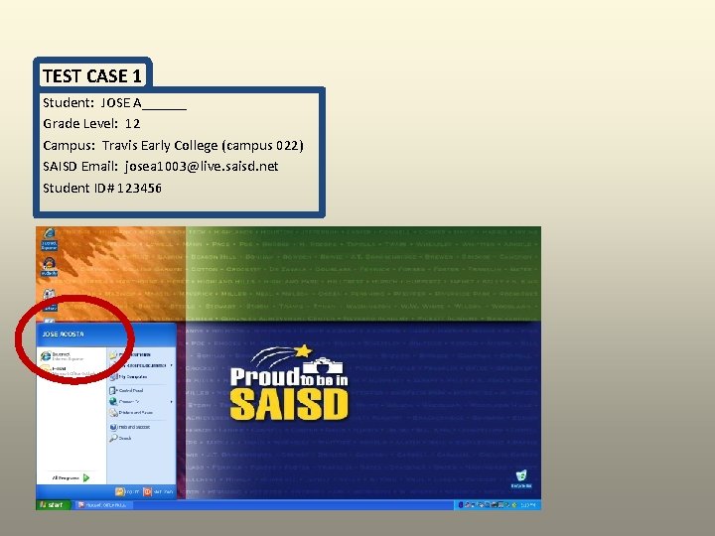Click the Start button on taskbar
The width and height of the screenshot is (715, 536).
[54, 504]
